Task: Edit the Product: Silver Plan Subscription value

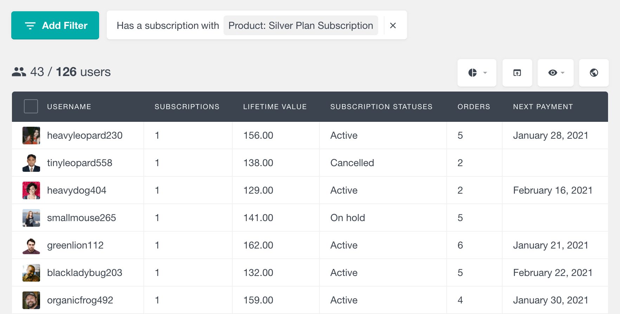Action: [x=301, y=25]
